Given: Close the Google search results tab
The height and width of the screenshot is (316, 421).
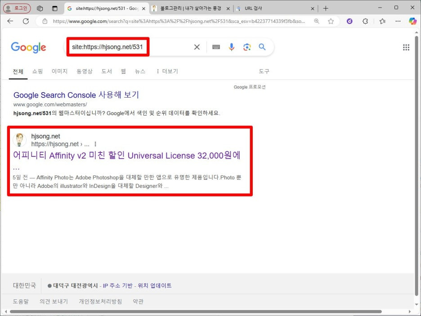Looking at the screenshot, I should point(143,9).
